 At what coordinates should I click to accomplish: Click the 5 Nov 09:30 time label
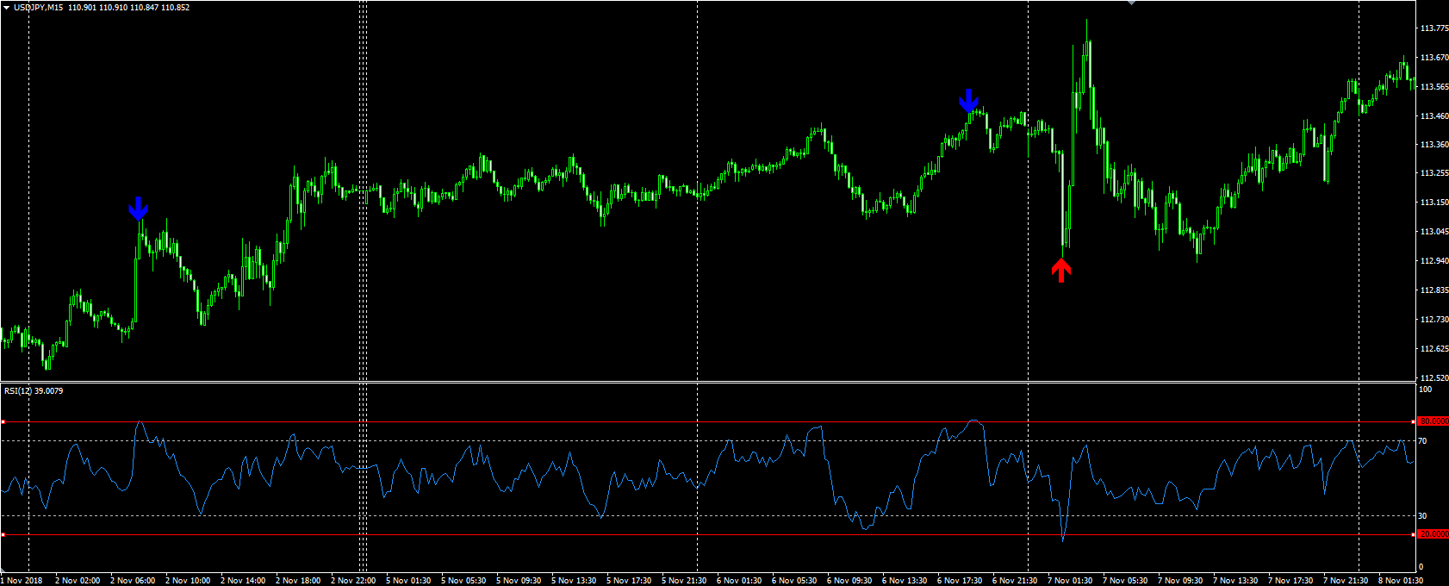(519, 581)
